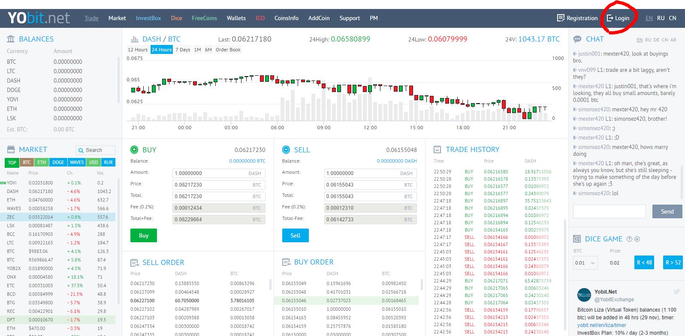Click the chat message input box

(x=610, y=211)
